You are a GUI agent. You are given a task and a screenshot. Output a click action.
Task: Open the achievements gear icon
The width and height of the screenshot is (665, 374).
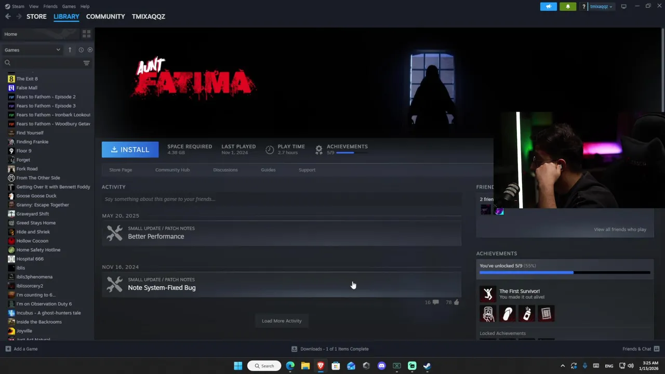319,150
